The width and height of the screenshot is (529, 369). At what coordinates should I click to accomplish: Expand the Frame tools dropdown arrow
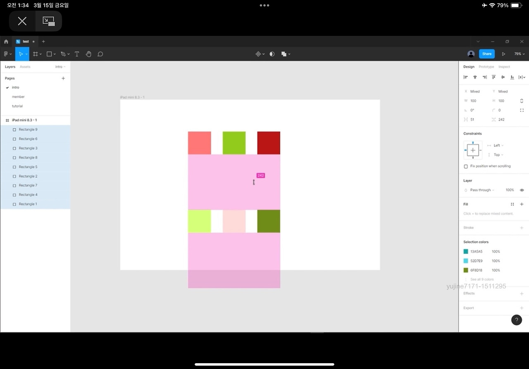pos(41,54)
